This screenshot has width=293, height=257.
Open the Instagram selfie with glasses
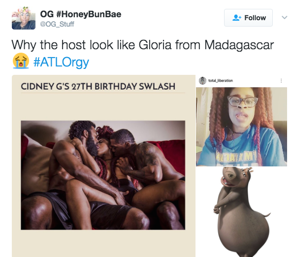coord(241,127)
